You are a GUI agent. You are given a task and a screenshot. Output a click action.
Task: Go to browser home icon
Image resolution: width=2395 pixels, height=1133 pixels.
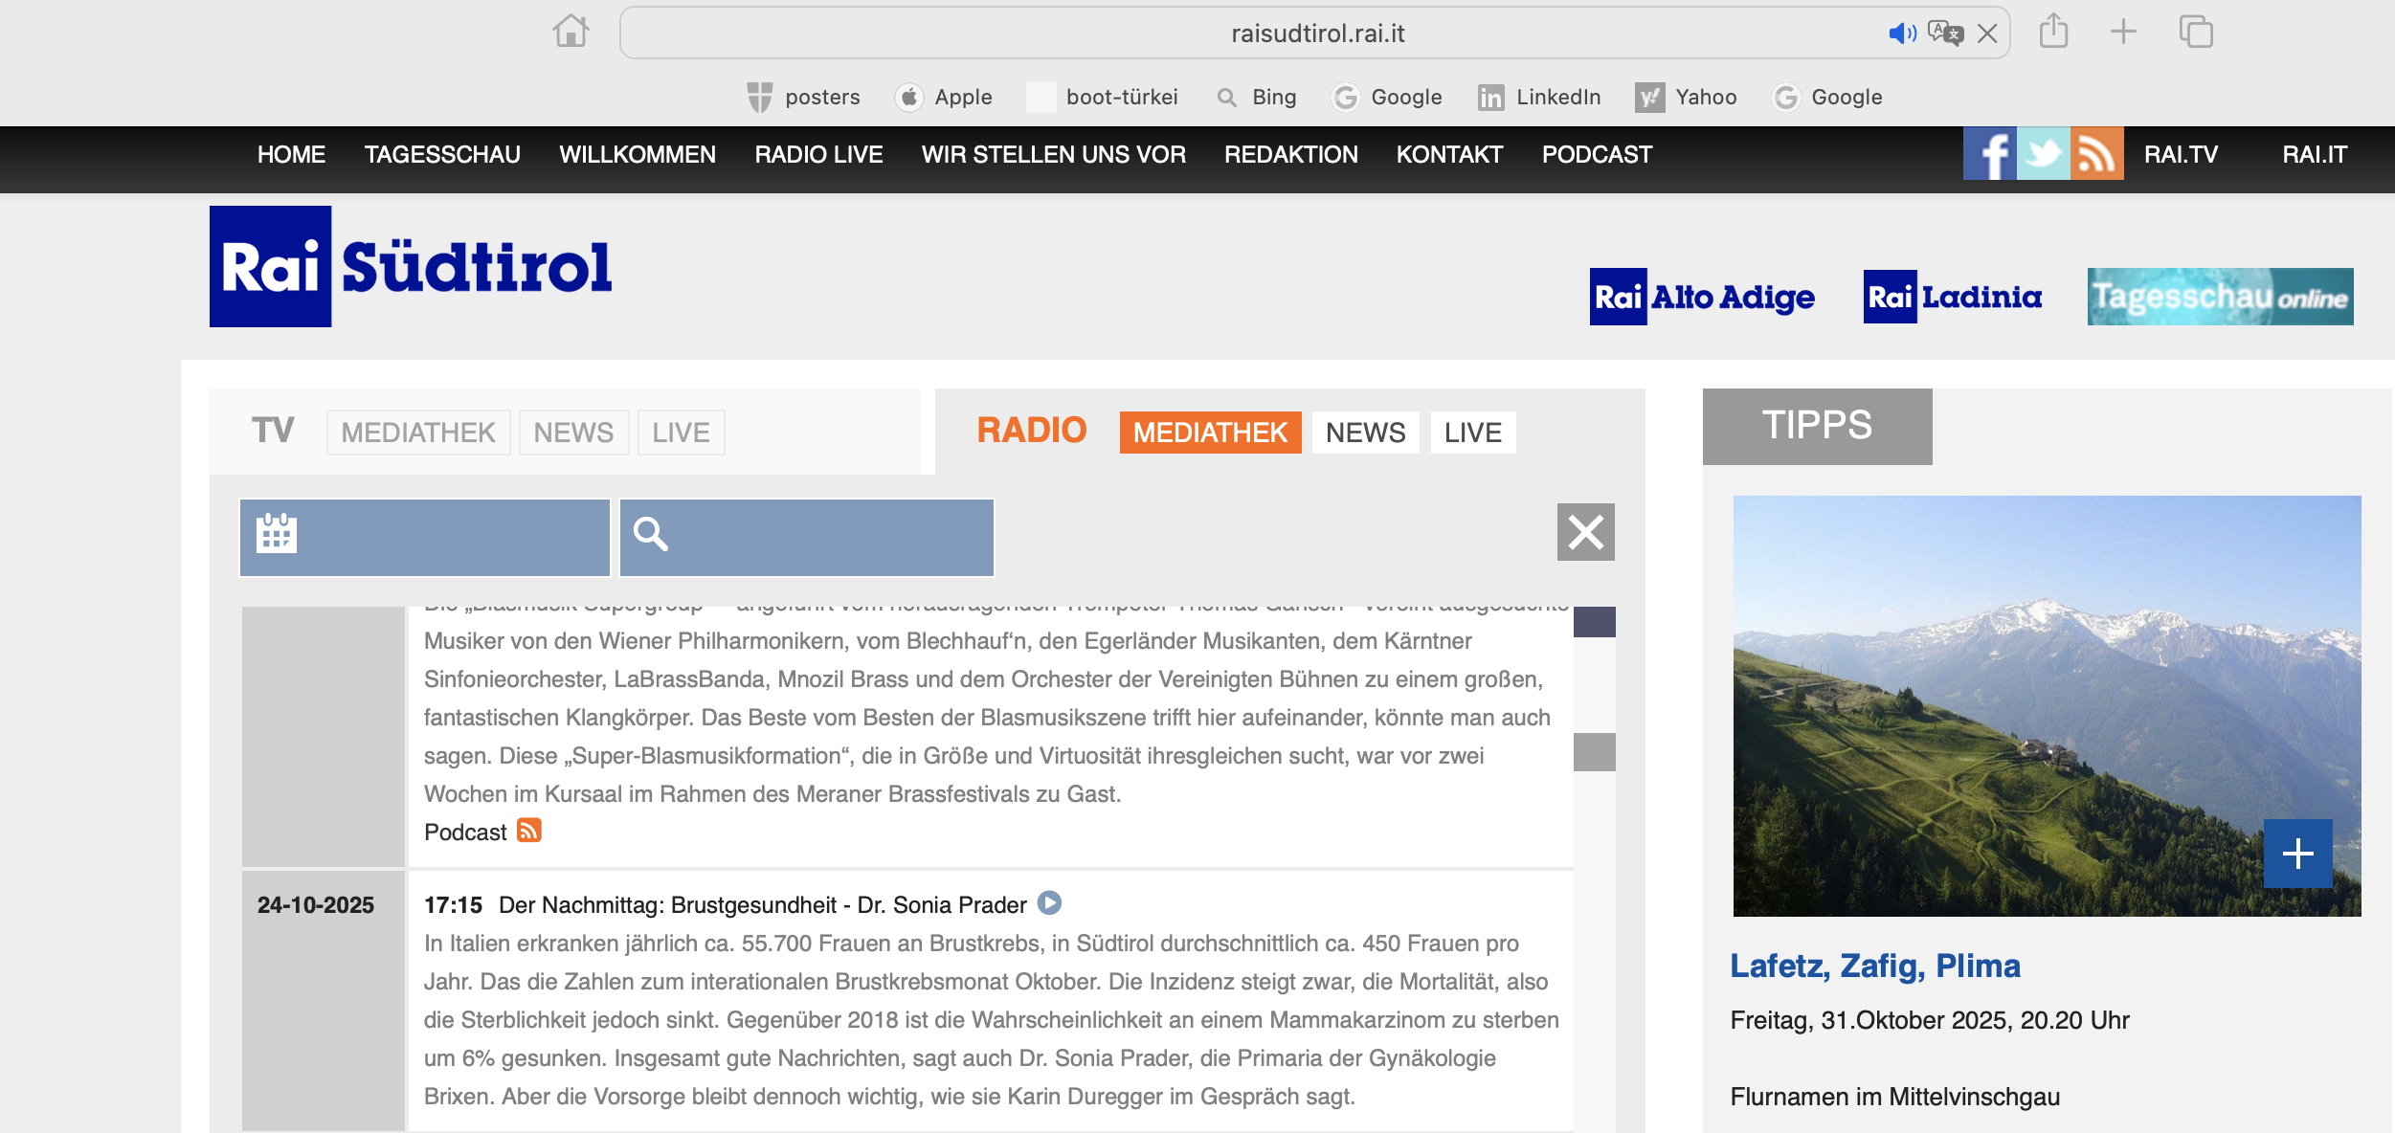tap(571, 32)
